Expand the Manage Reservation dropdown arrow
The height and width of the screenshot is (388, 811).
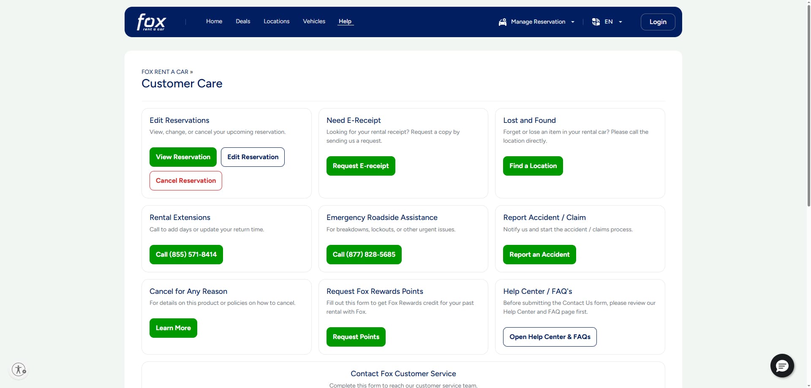click(573, 22)
